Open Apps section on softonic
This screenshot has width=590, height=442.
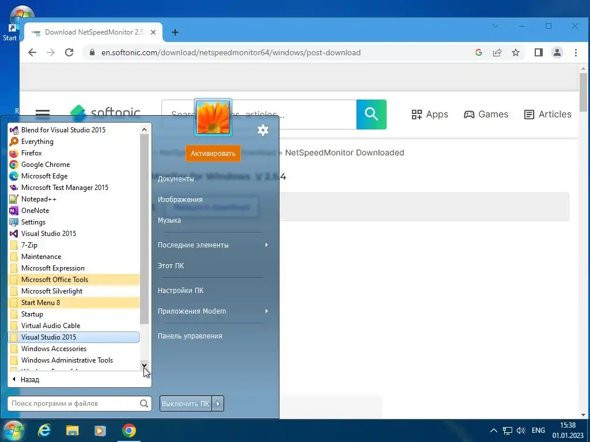(430, 115)
